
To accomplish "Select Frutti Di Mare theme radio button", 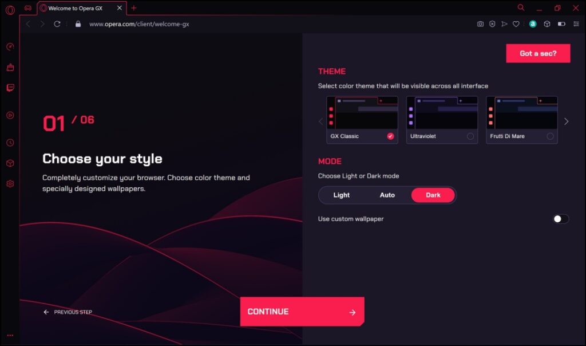I will click(x=550, y=136).
